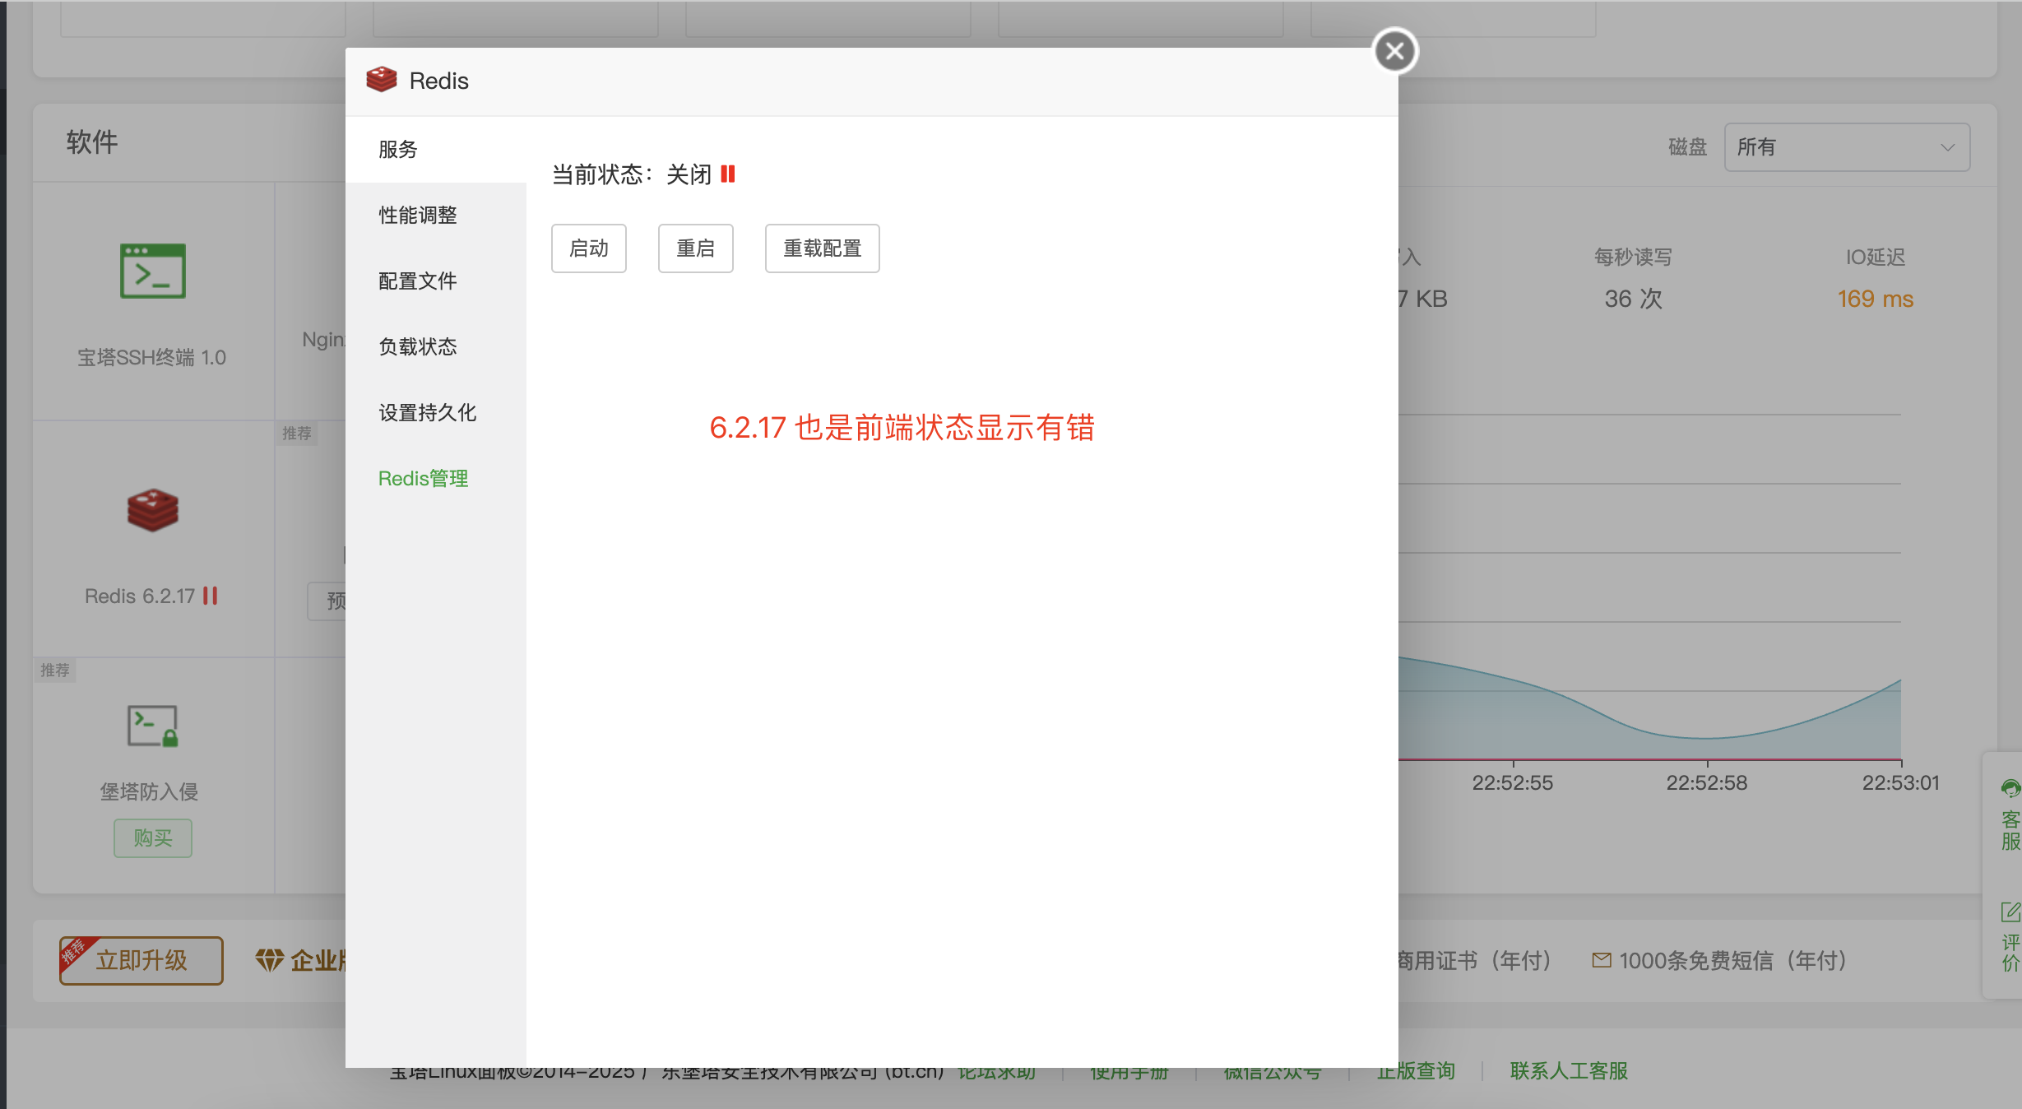Screen dimensions: 2022x1109
Task: Open the 服务 tab in the Redis dialog
Action: click(435, 150)
